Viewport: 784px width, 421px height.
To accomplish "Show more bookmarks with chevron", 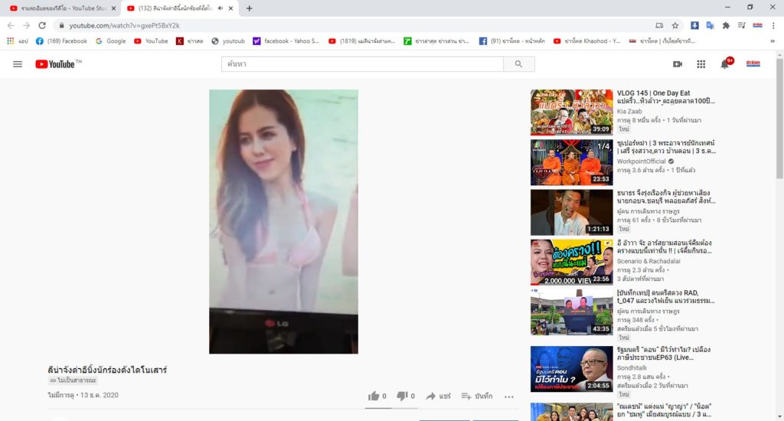I will [x=773, y=41].
